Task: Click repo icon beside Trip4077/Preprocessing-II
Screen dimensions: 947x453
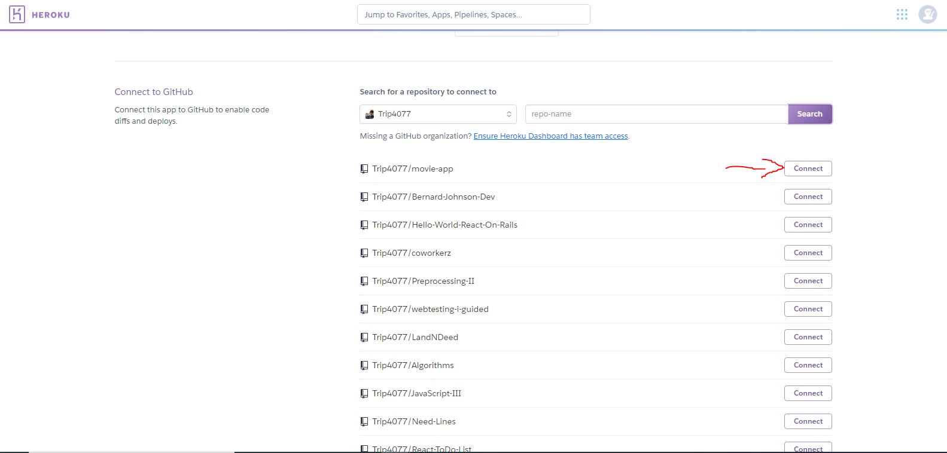Action: point(364,281)
